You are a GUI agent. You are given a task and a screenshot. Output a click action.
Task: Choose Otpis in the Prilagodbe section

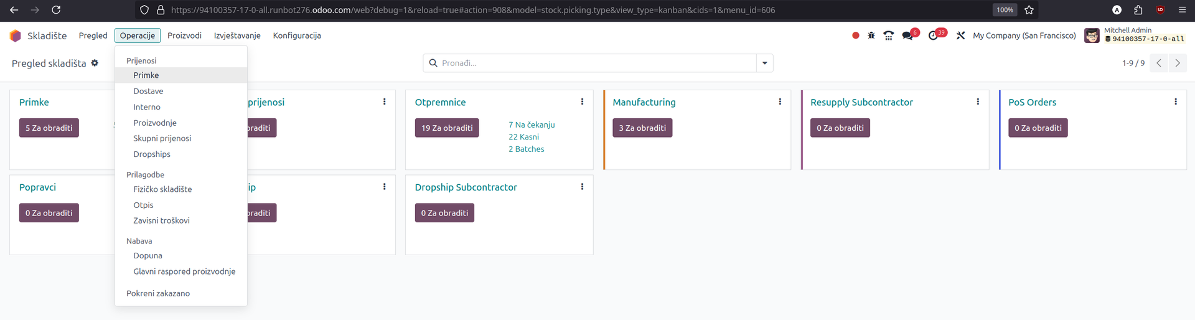(143, 205)
